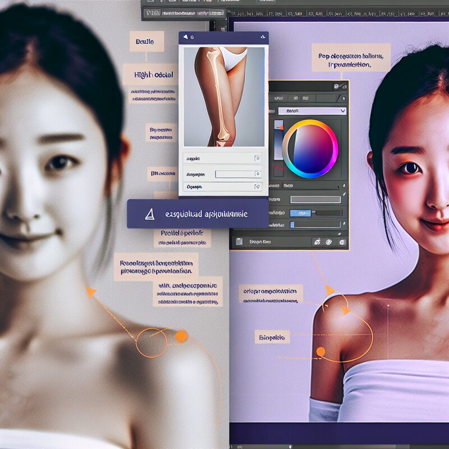
Task: Toggle the checkbox beside the first input field
Action: pyautogui.click(x=258, y=158)
